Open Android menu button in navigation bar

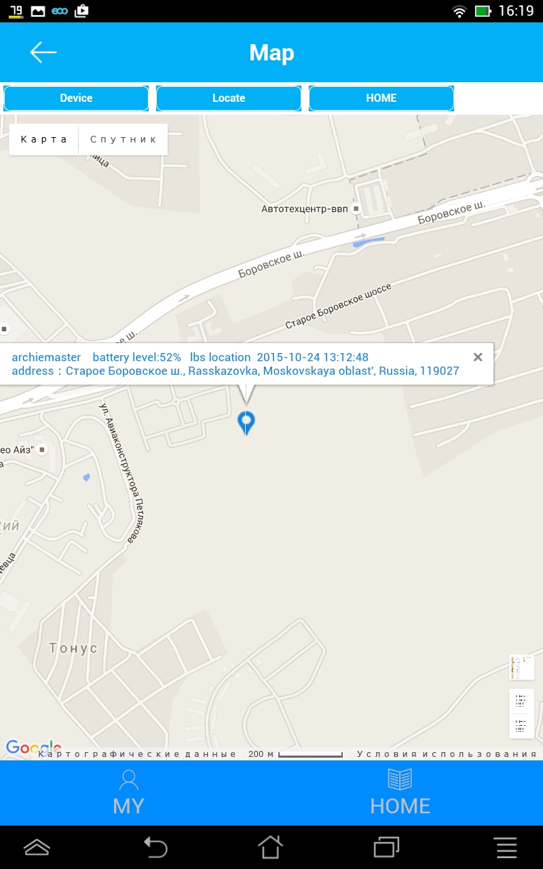tap(506, 847)
